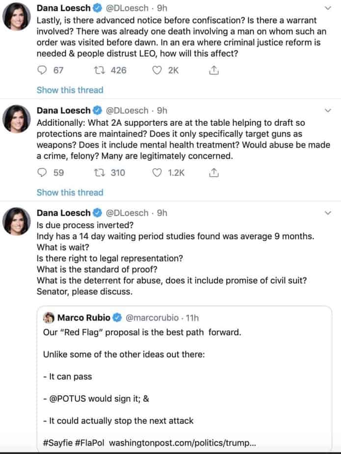The width and height of the screenshot is (341, 454).
Task: Open the first tweet's chevron options menu
Action: pos(328,8)
